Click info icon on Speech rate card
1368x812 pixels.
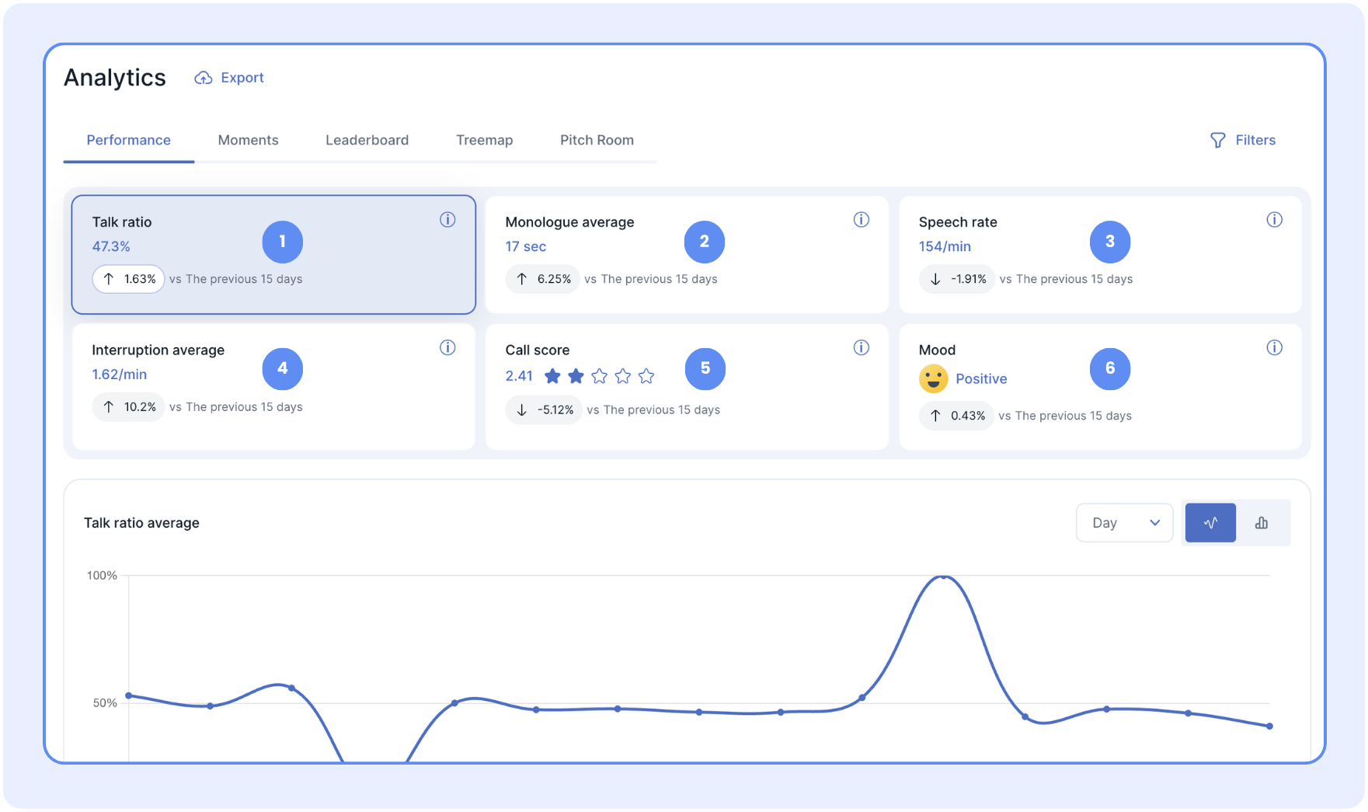coord(1274,220)
